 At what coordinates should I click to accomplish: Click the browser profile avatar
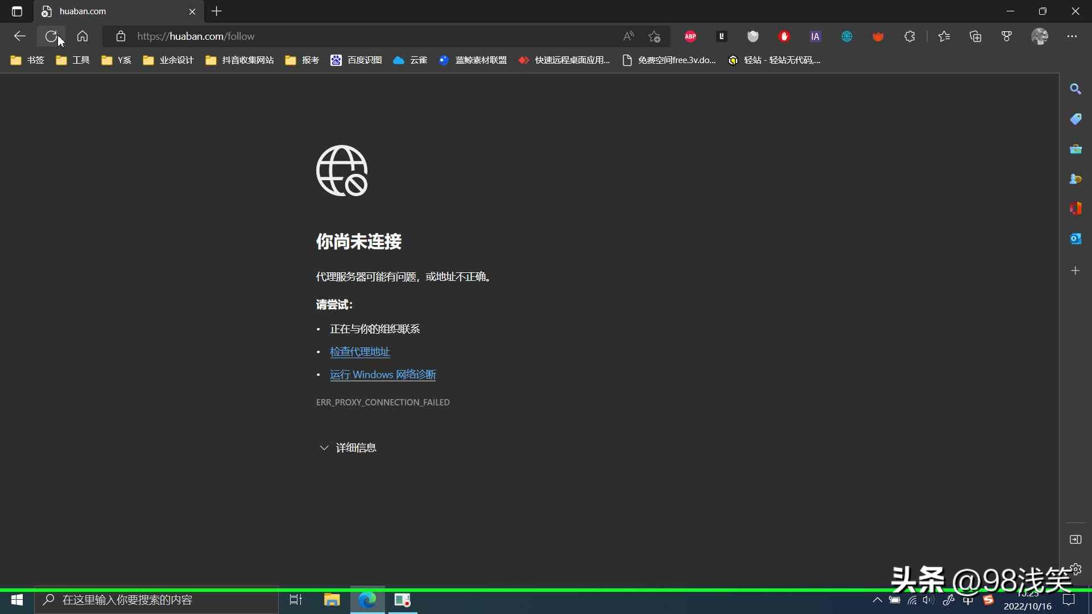1040,36
